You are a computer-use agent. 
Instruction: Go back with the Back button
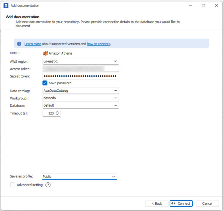click(x=157, y=204)
